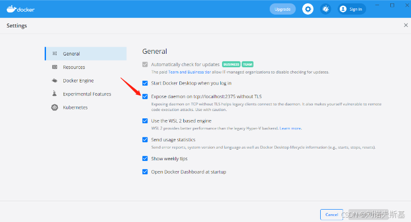Select the General settings tab
The image size is (411, 222).
coord(86,54)
